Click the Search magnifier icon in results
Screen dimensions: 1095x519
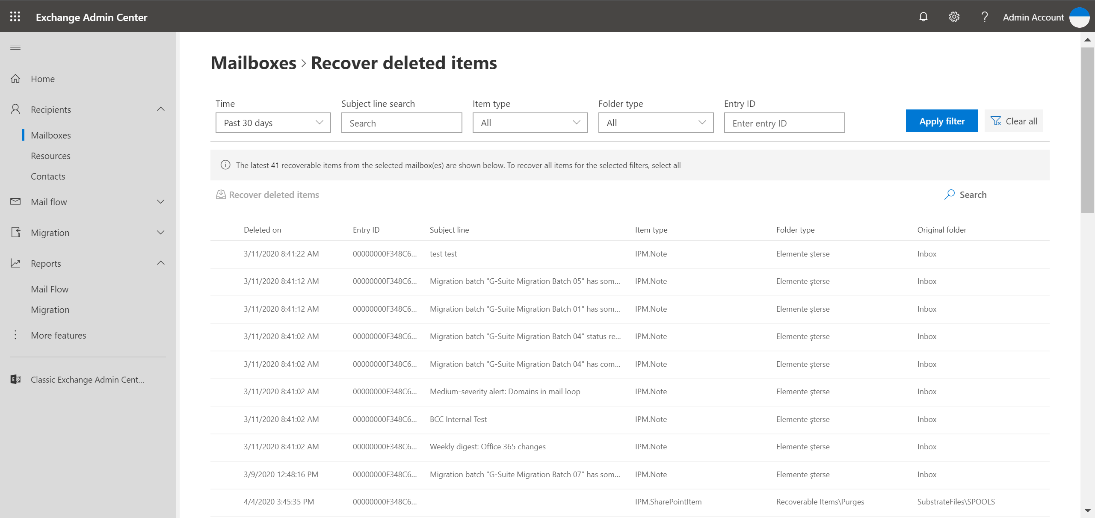click(x=949, y=194)
